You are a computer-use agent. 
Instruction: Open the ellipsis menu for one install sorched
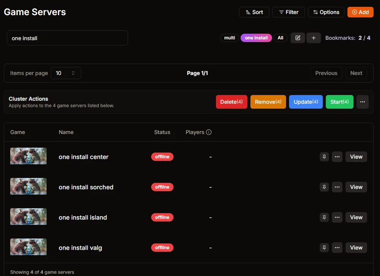(337, 187)
